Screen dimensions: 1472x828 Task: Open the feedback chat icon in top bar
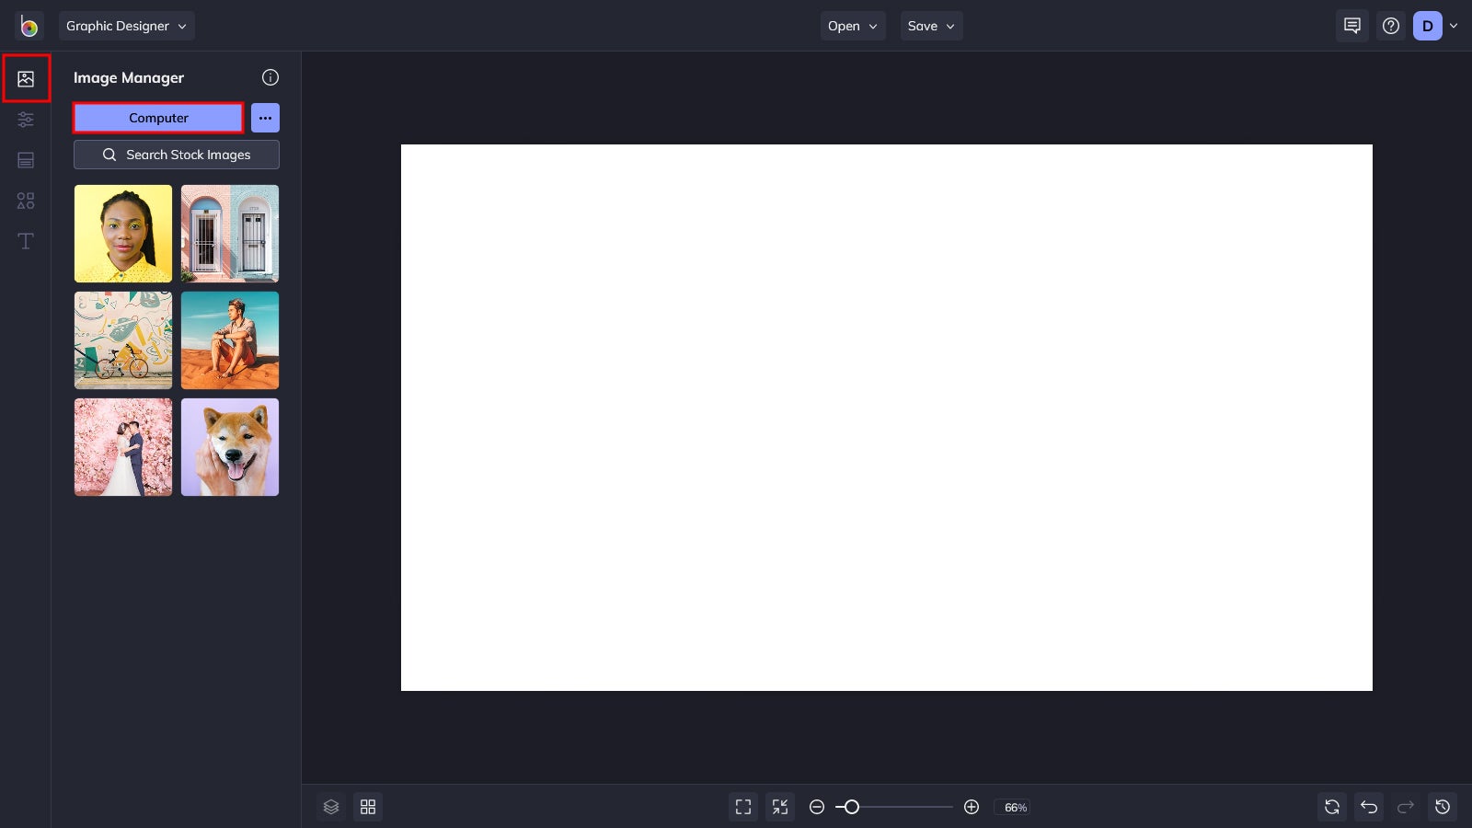click(x=1351, y=26)
